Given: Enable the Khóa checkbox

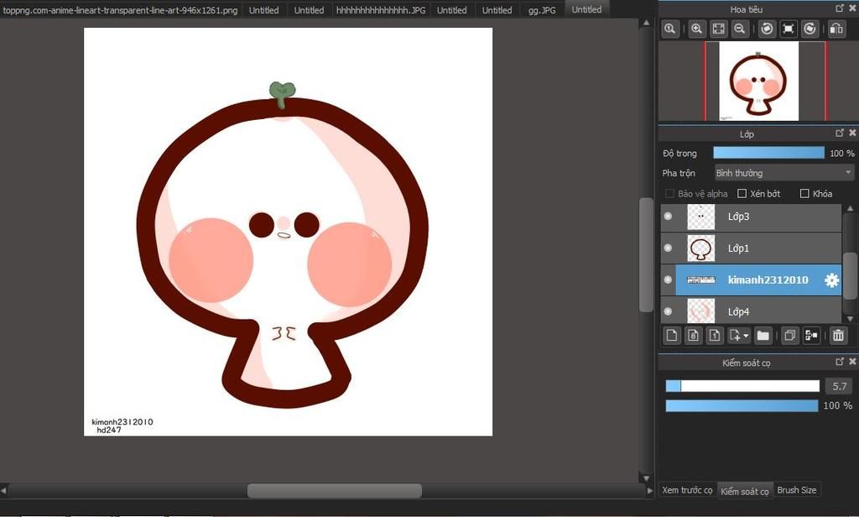Looking at the screenshot, I should click(x=804, y=194).
